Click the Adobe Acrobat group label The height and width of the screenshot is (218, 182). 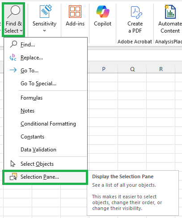(x=135, y=42)
